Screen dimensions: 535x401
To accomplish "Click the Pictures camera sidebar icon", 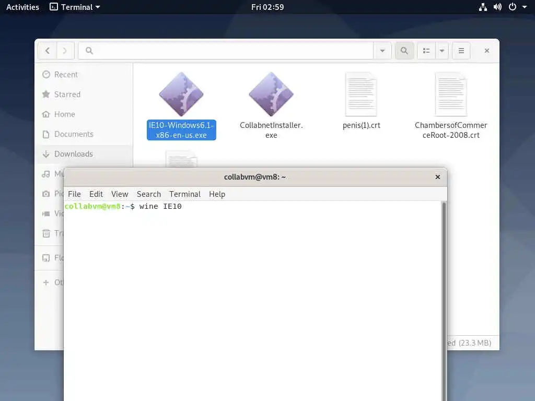I will [46, 194].
